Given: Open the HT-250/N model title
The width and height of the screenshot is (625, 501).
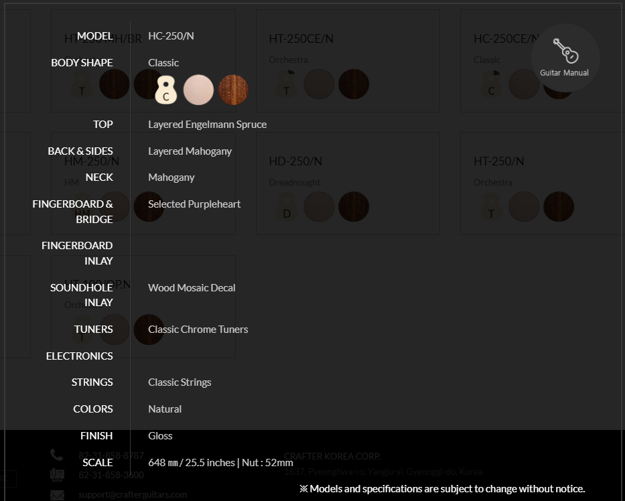Looking at the screenshot, I should pyautogui.click(x=498, y=161).
